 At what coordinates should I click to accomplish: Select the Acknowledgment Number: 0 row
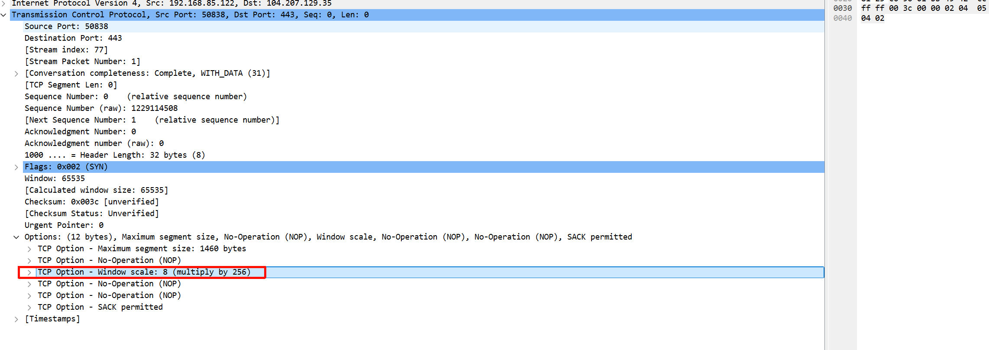(423, 132)
